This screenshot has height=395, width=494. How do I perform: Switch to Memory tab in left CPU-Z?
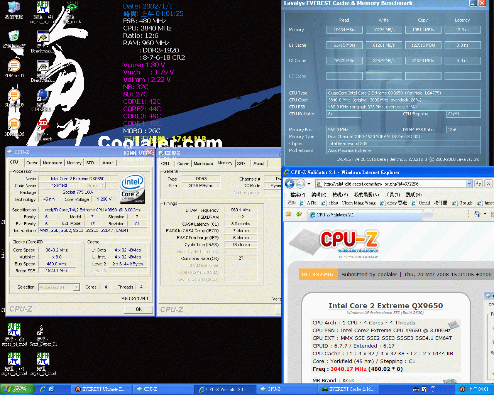click(74, 163)
